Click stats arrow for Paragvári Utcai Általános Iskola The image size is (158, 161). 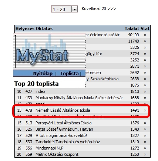pyautogui.click(x=145, y=123)
